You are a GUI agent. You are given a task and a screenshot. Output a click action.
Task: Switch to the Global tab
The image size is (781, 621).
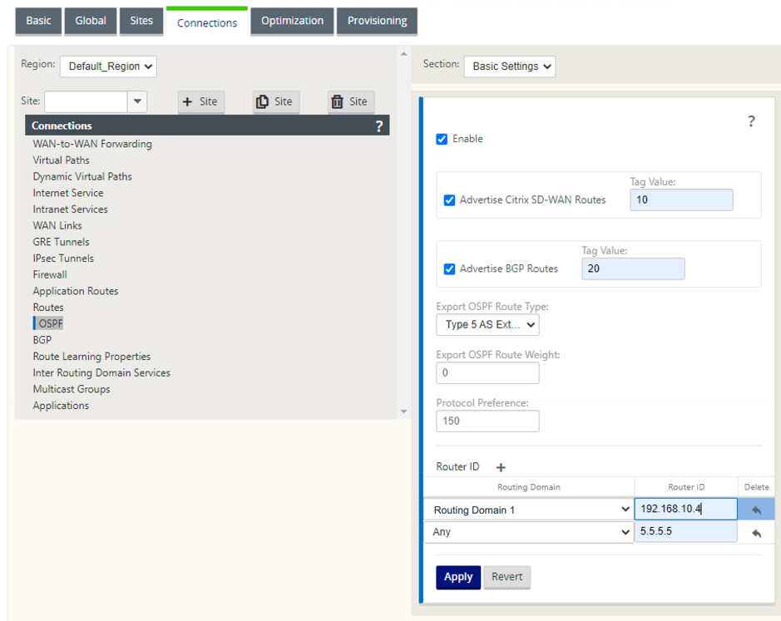(x=91, y=21)
